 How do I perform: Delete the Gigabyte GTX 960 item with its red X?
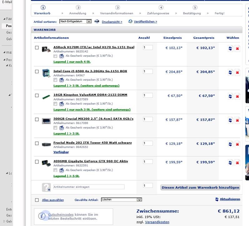click(x=237, y=163)
